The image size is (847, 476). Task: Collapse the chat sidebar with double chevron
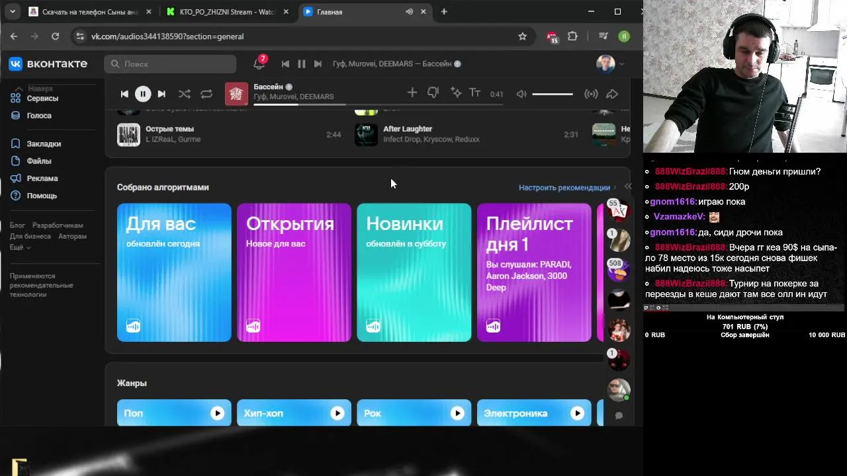click(x=628, y=186)
